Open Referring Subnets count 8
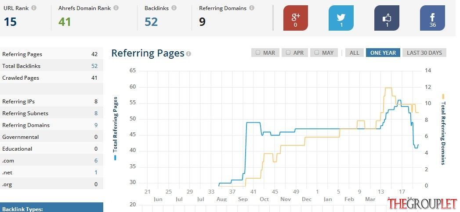 tap(96, 113)
